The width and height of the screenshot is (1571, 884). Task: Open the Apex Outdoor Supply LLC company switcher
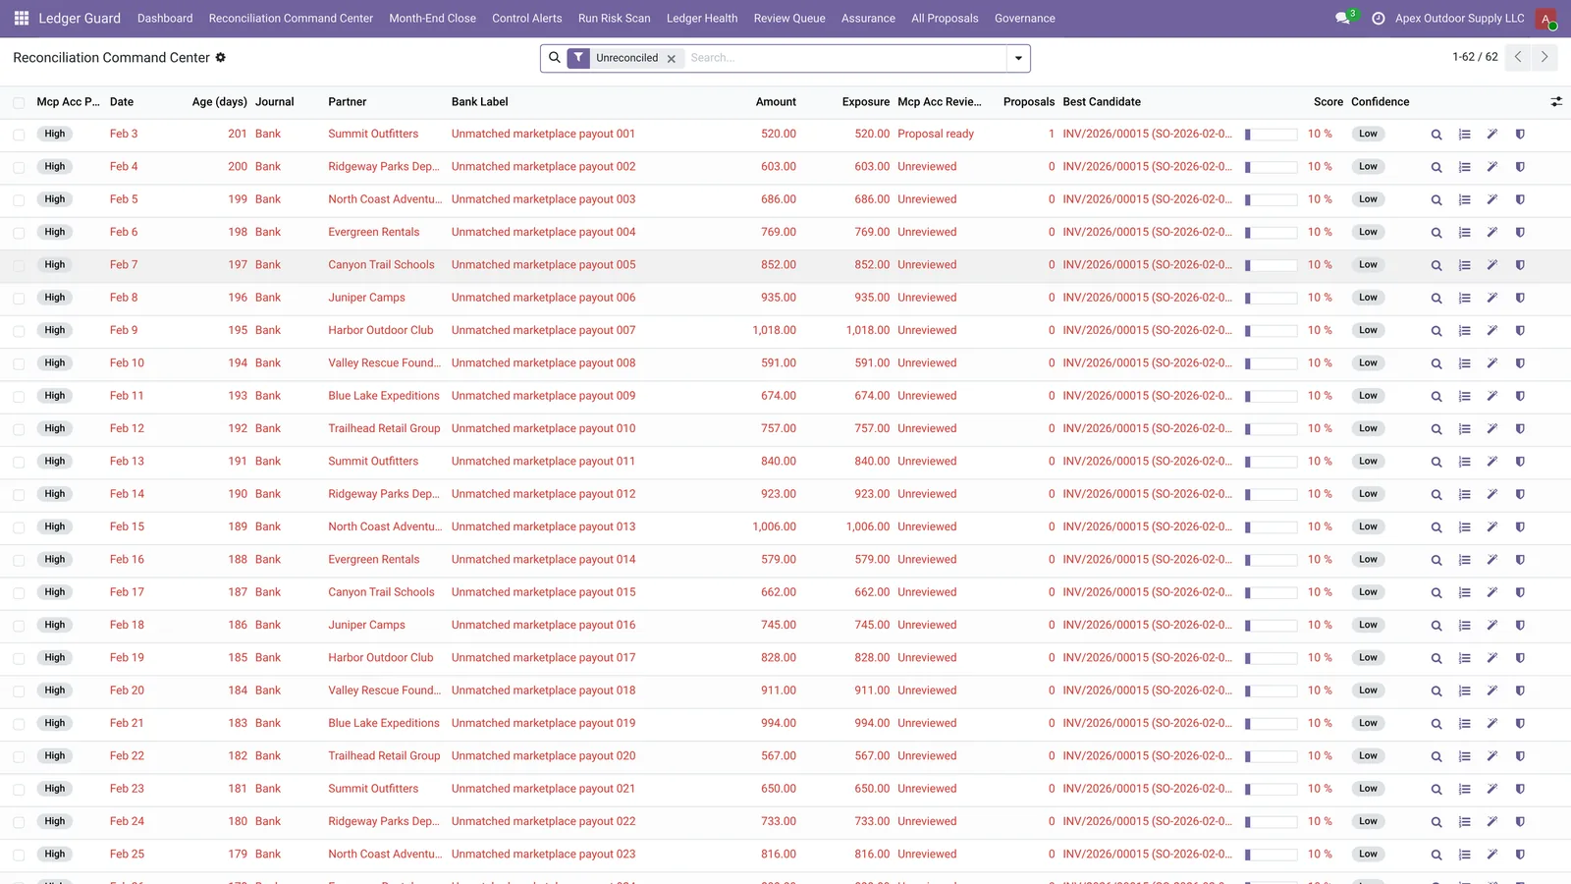pyautogui.click(x=1459, y=19)
